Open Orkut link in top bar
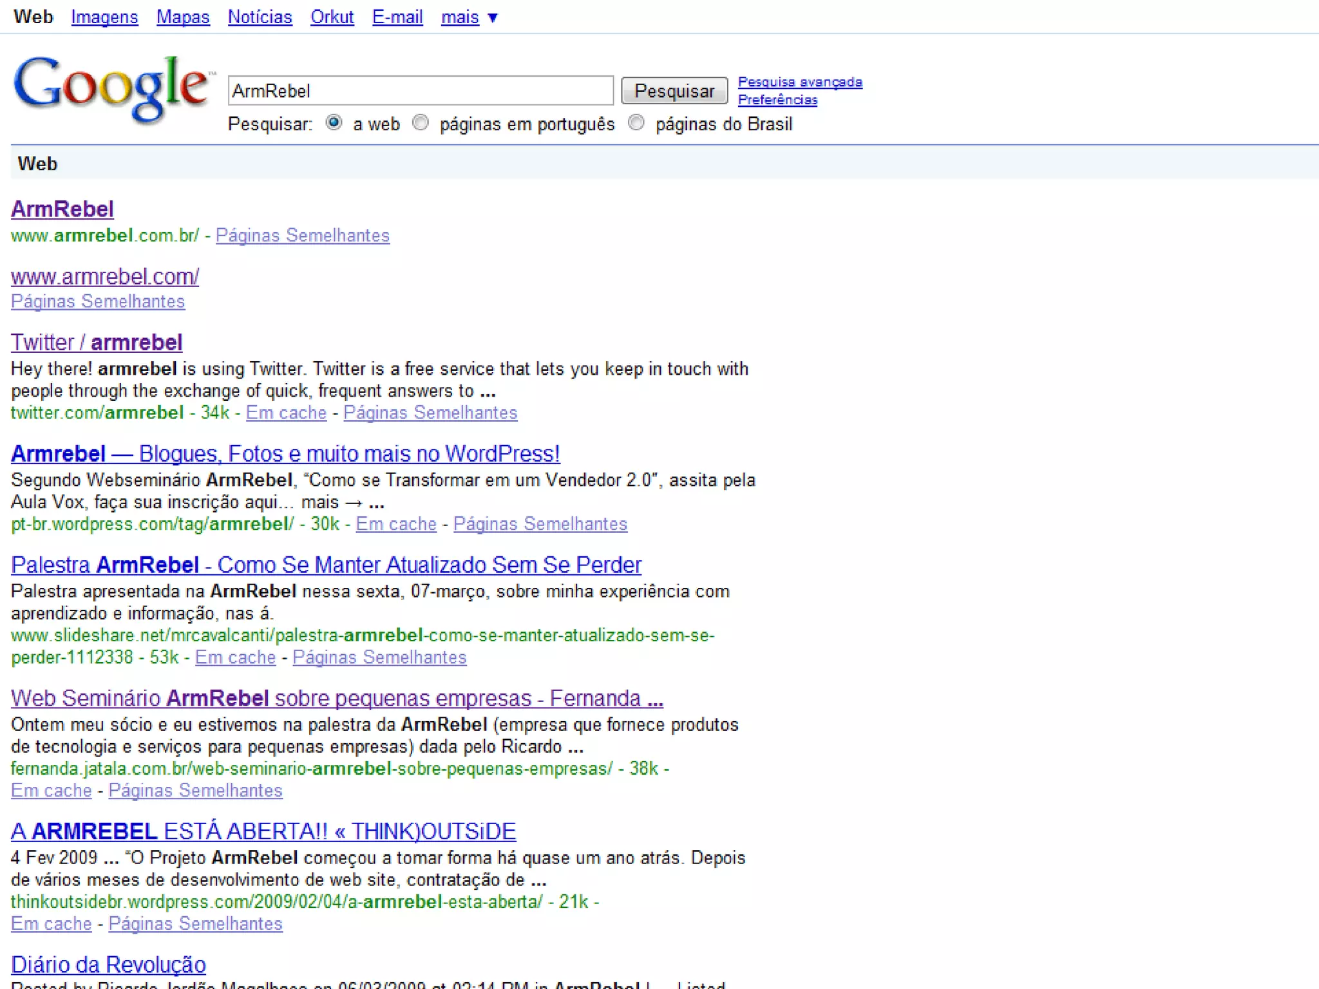The height and width of the screenshot is (989, 1319). [x=332, y=17]
